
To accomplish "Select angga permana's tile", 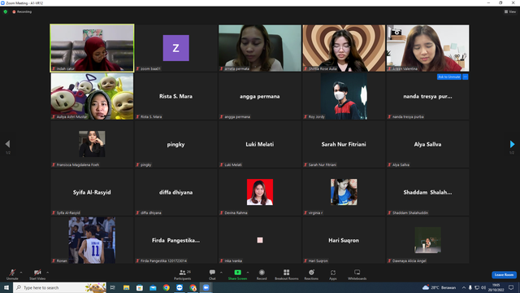I will click(260, 96).
